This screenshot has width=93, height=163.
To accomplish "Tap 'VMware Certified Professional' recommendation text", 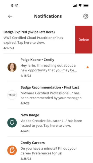I will tap(51, 95).
